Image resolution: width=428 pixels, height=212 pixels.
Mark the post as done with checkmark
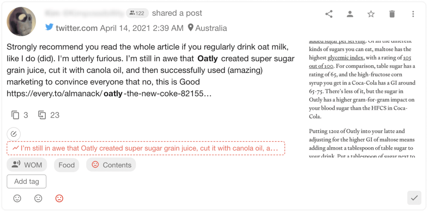click(x=414, y=198)
